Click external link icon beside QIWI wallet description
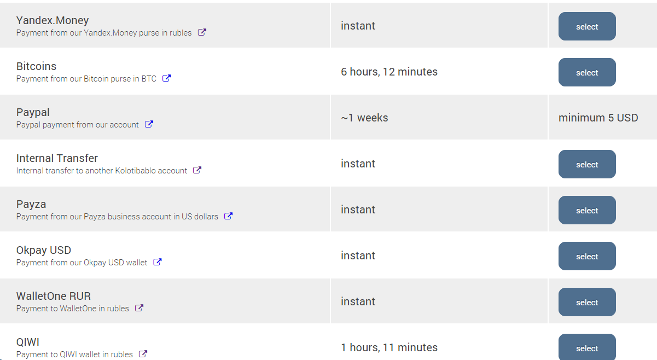The image size is (657, 360). 143,354
